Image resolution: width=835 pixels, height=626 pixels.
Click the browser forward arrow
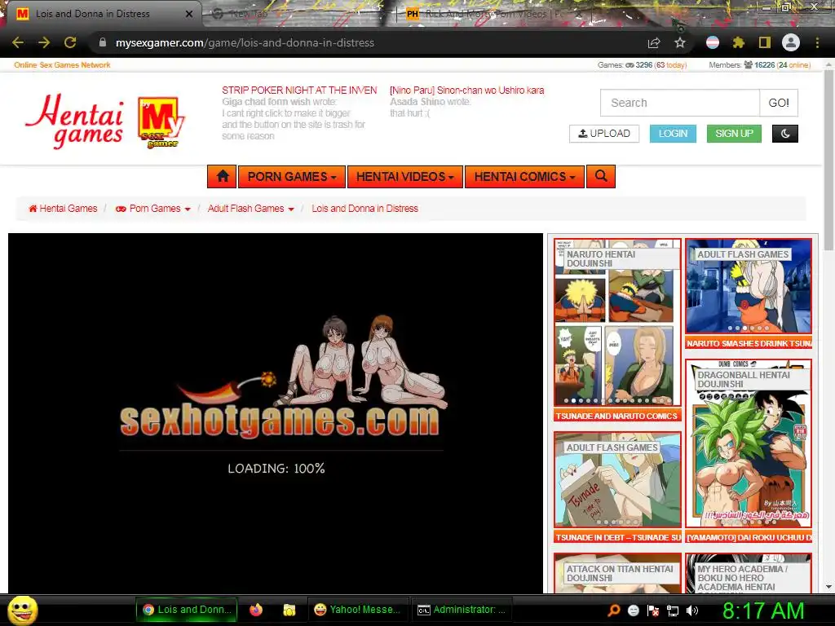click(x=44, y=42)
